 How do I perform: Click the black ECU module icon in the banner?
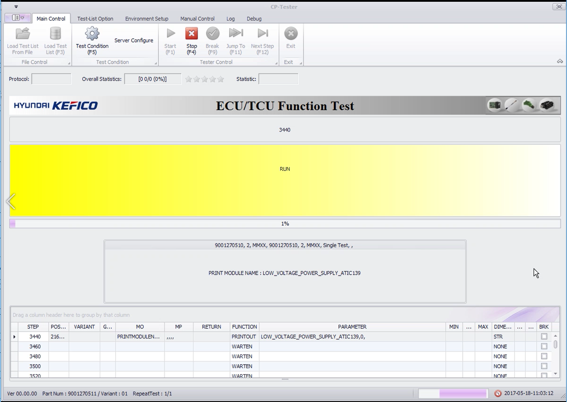(547, 105)
